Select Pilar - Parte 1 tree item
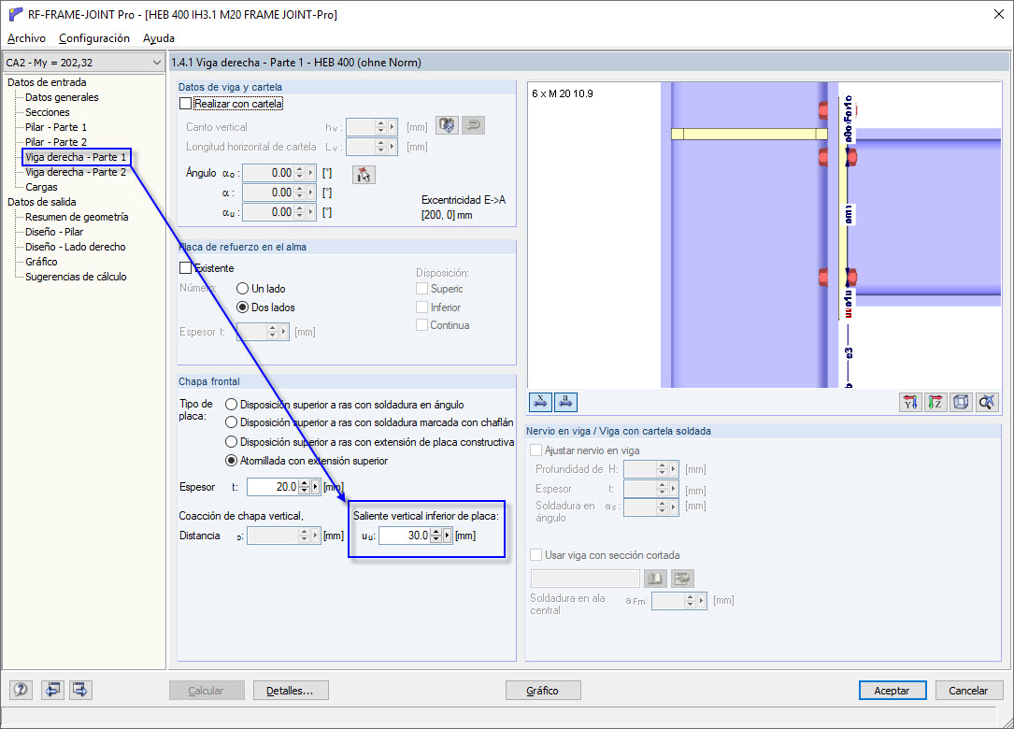Screen dimensions: 1014x729 pyautogui.click(x=56, y=127)
